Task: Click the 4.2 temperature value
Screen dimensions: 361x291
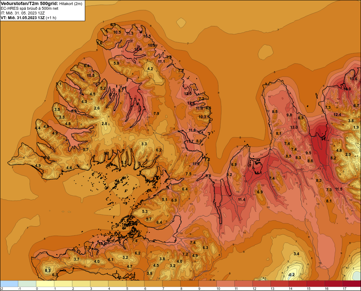Action: coord(150,69)
